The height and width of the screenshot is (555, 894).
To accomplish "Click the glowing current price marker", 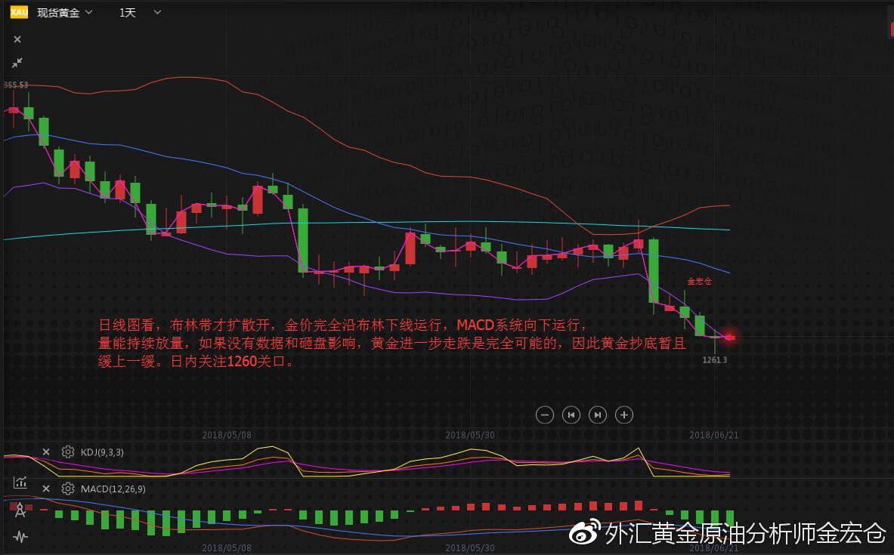I will click(x=730, y=338).
